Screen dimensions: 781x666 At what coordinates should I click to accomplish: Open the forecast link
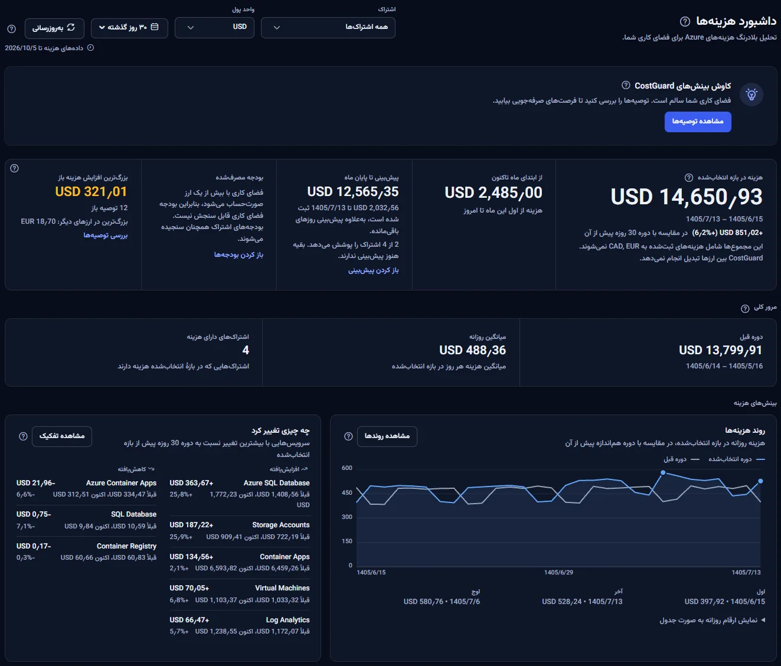(373, 270)
